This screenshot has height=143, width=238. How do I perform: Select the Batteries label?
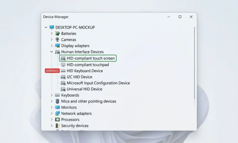click(x=69, y=33)
